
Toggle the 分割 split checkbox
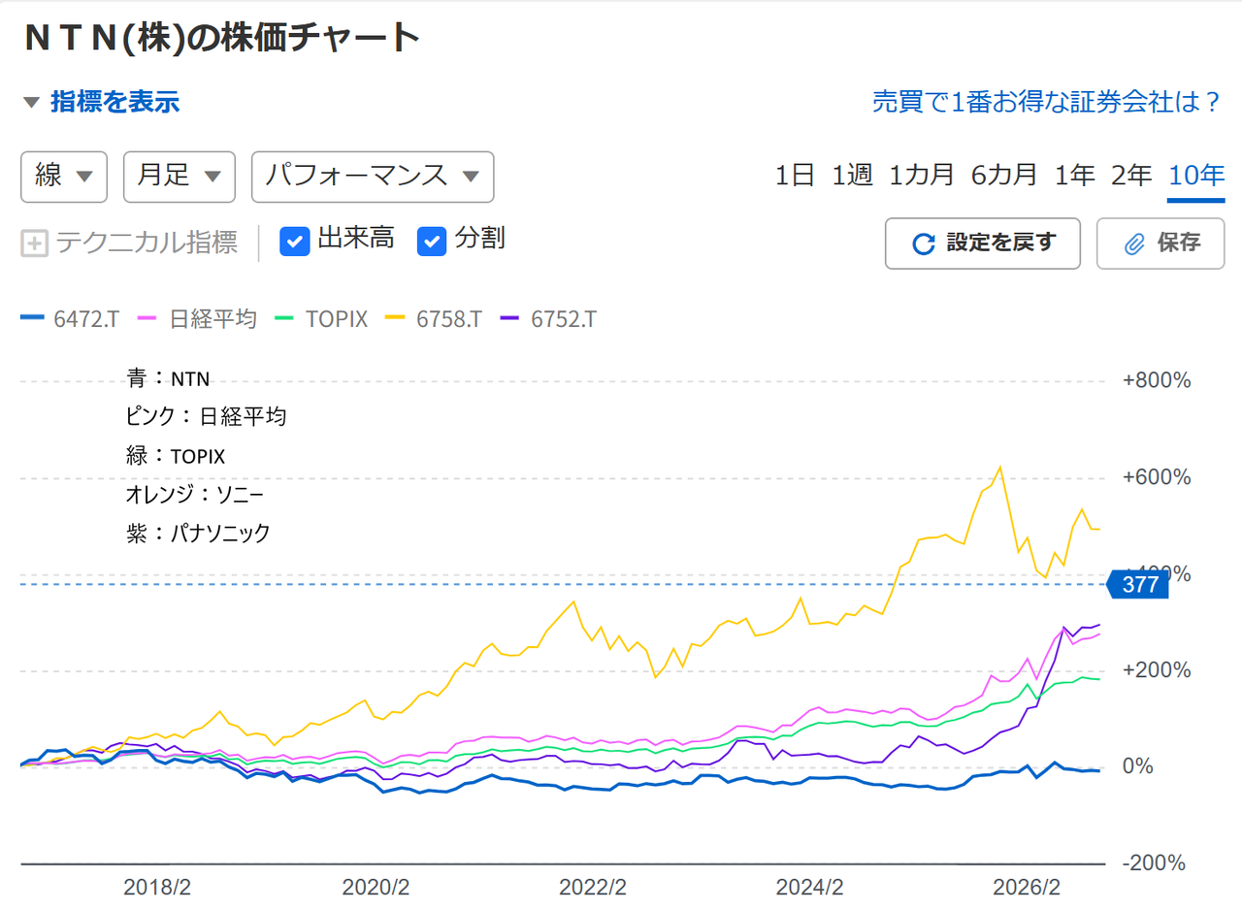pyautogui.click(x=431, y=241)
